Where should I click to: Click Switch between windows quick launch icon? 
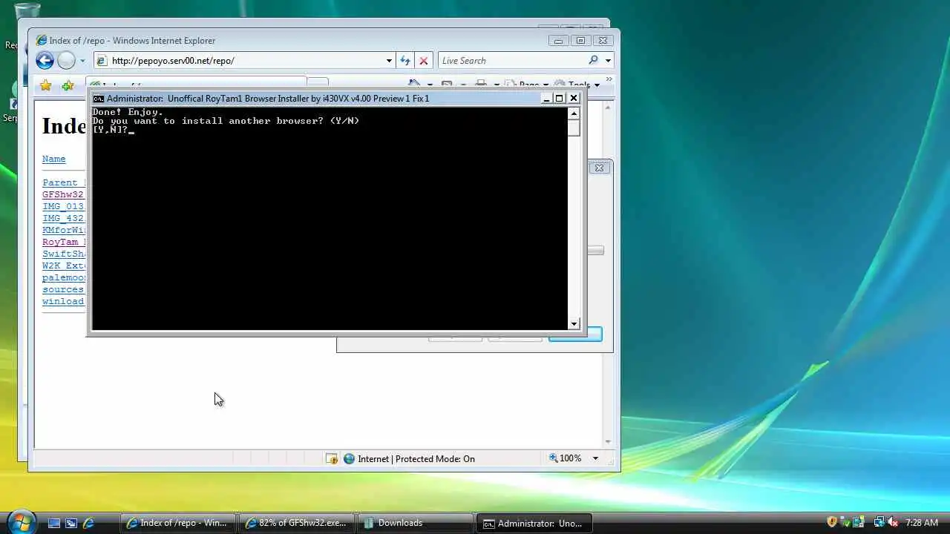[x=71, y=523]
